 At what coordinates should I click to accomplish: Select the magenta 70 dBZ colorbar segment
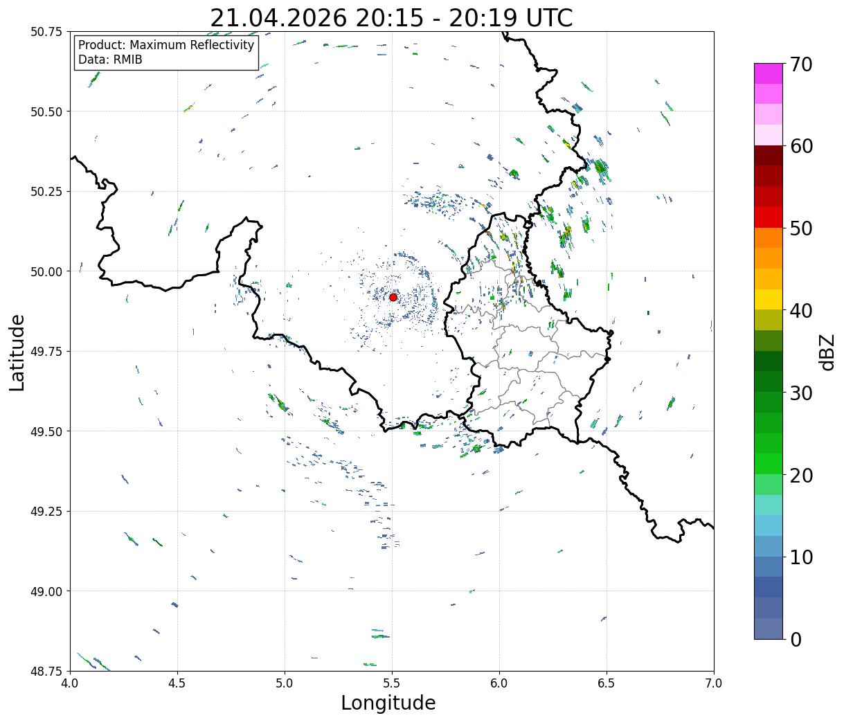point(769,73)
